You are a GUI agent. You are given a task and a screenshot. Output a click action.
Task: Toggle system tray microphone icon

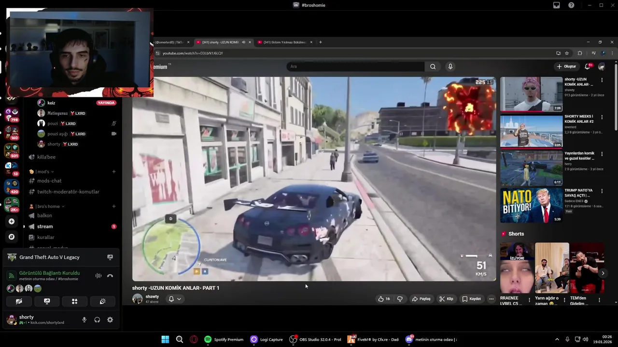(x=567, y=339)
